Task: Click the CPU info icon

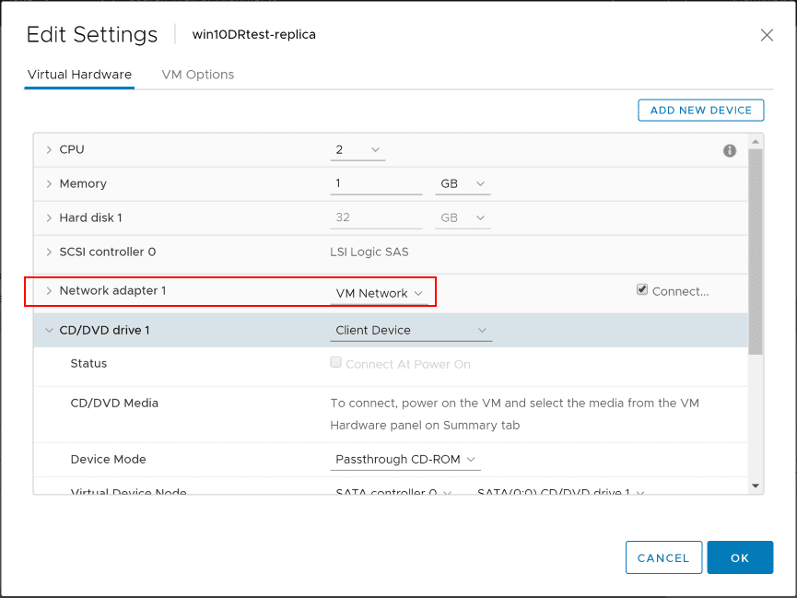Action: 730,150
